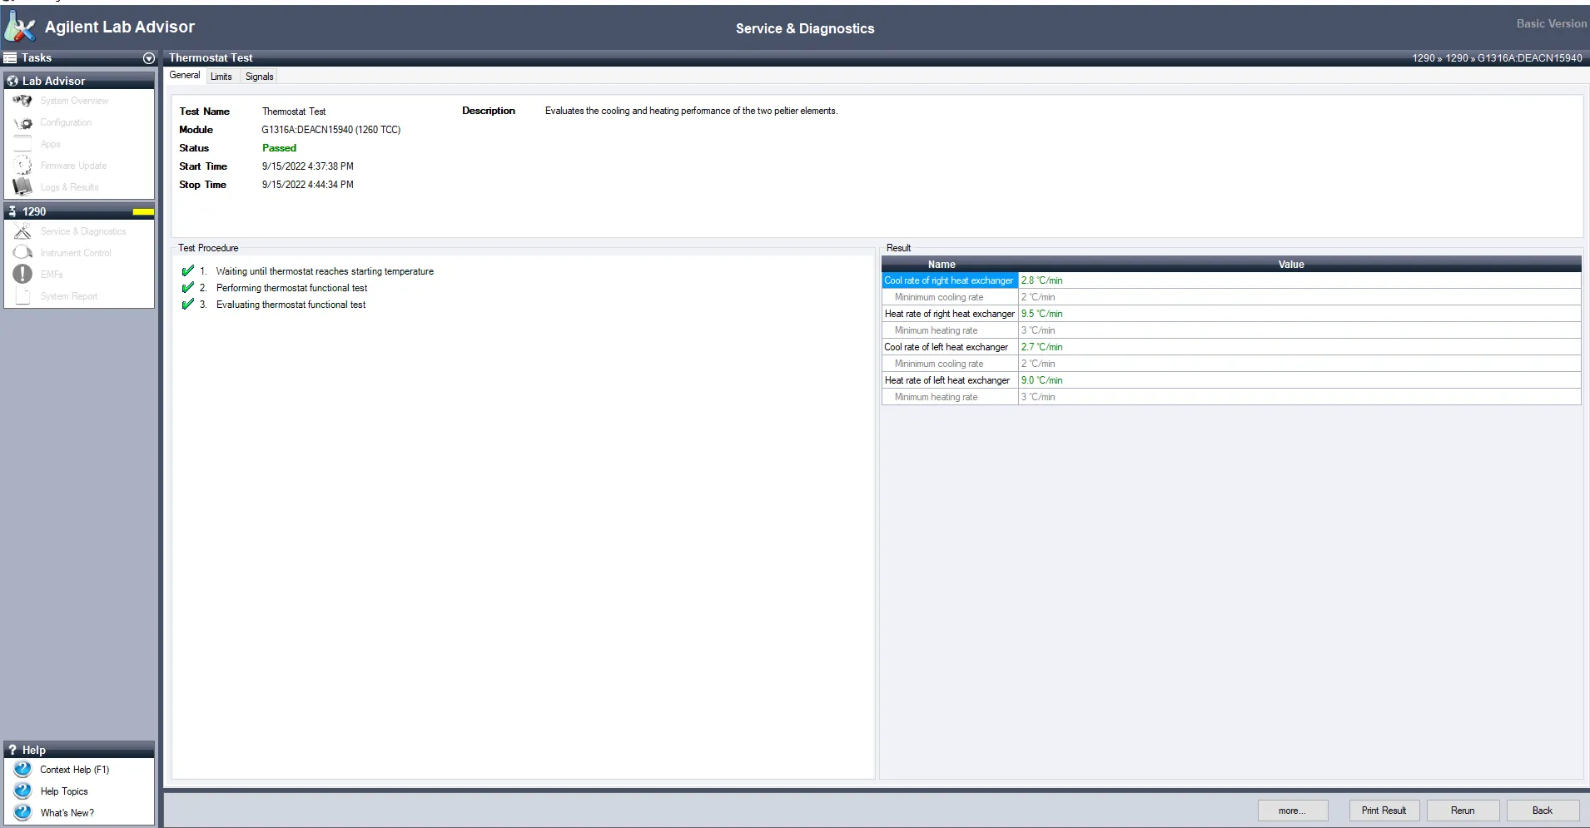
Task: Click the 9.0 °C/min value cell
Action: pos(1299,380)
